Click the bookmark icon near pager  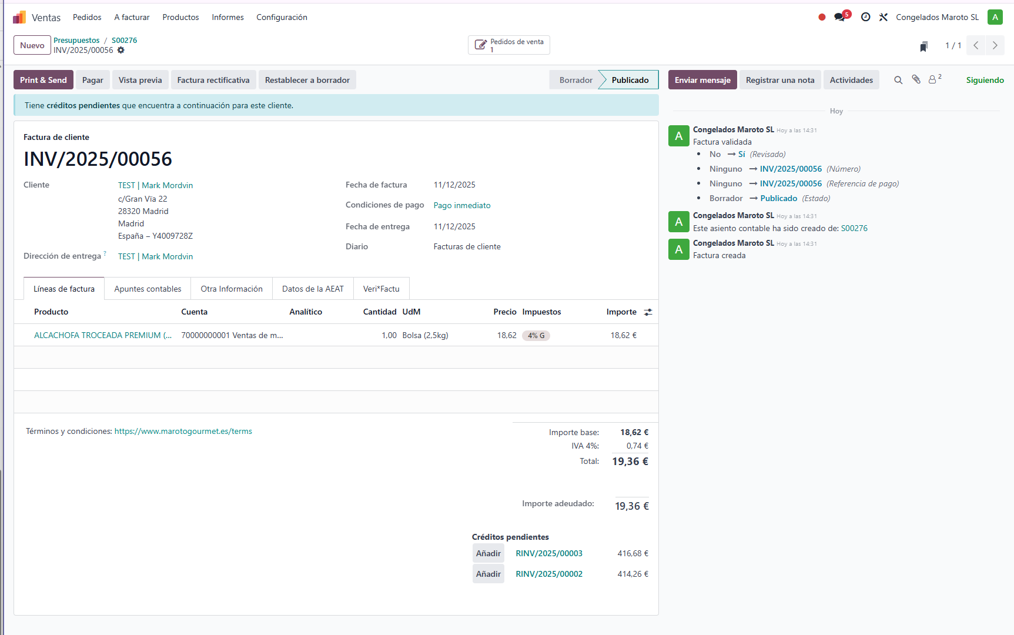coord(923,46)
